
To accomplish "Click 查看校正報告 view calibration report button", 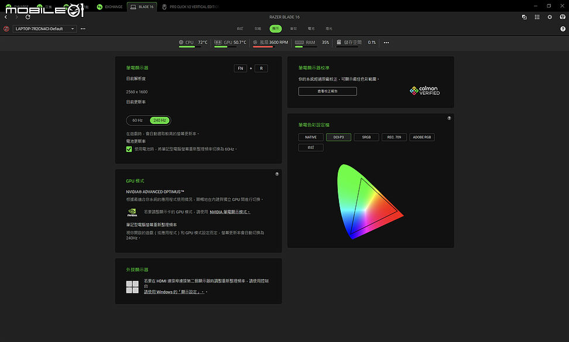I will [x=327, y=91].
